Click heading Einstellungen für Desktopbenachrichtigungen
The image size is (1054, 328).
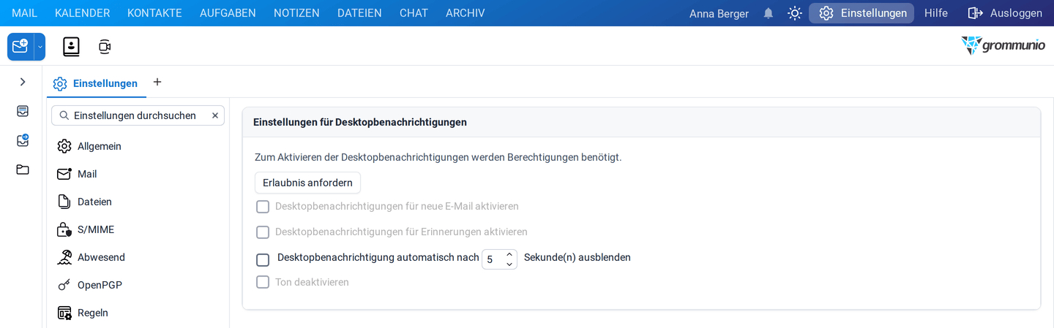[x=360, y=122]
